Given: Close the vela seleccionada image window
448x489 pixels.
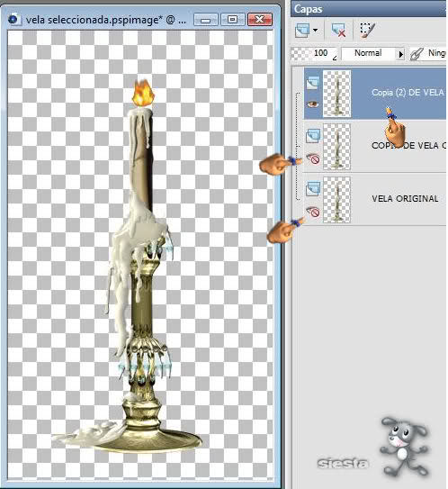Looking at the screenshot, I should pyautogui.click(x=259, y=20).
